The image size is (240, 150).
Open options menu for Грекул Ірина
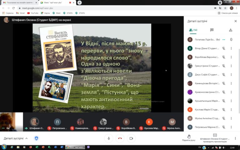(x=231, y=66)
